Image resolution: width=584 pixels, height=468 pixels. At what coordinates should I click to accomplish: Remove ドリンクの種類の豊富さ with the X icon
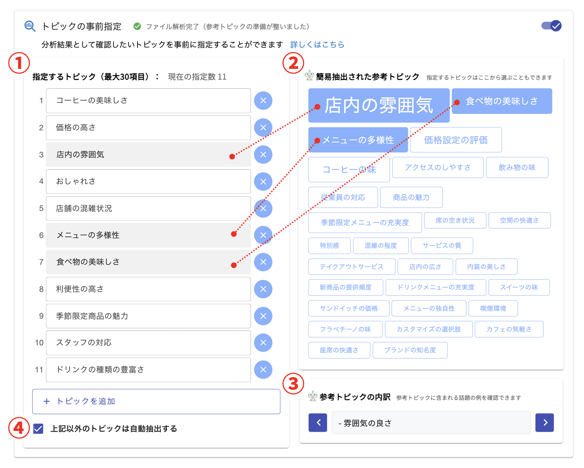[263, 370]
